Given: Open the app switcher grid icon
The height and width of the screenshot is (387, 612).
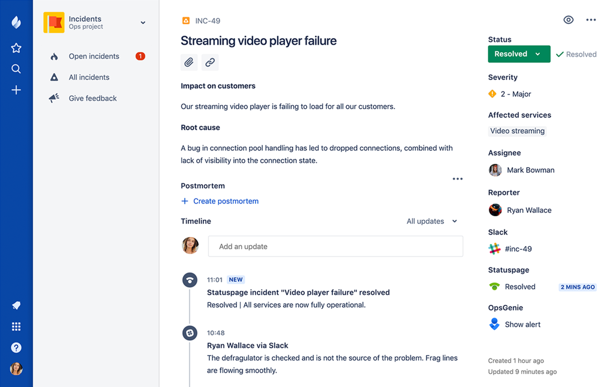Looking at the screenshot, I should (x=16, y=327).
